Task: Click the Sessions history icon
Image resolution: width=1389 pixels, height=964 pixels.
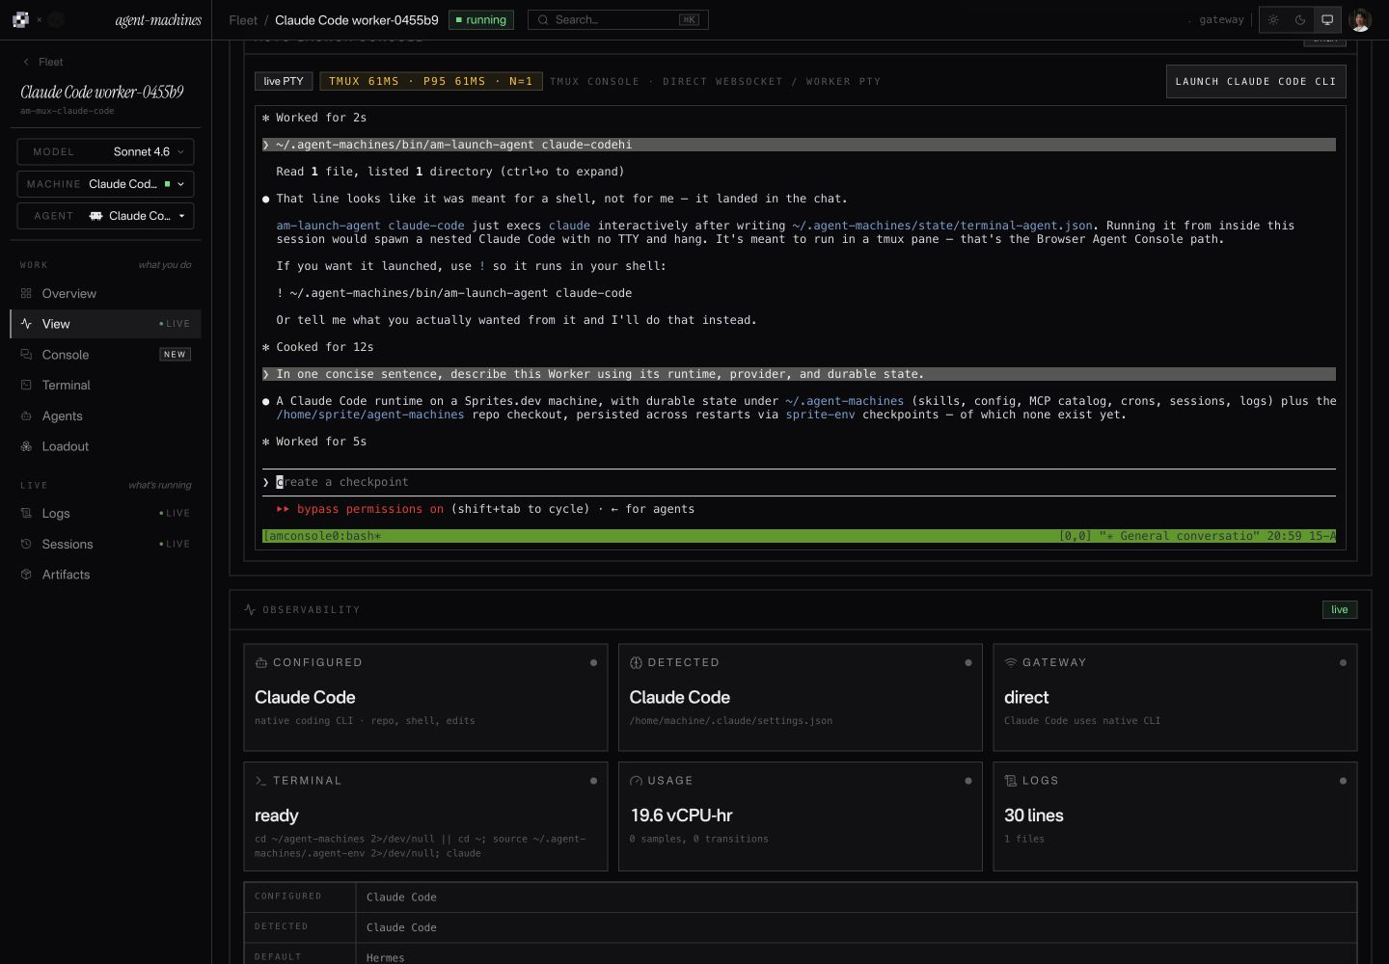Action: (x=26, y=544)
